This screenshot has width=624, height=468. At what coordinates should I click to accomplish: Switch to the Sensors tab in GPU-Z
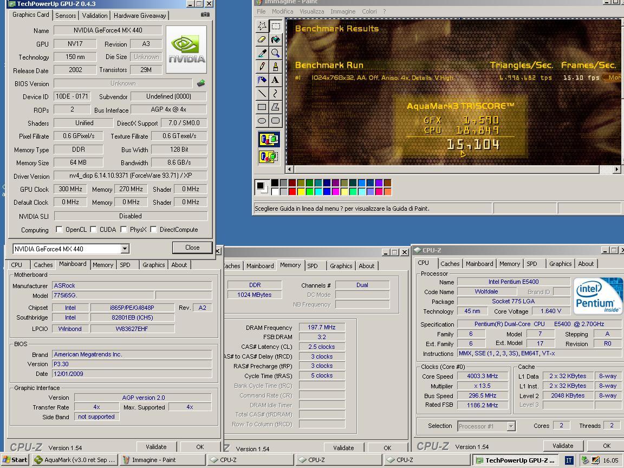click(66, 16)
